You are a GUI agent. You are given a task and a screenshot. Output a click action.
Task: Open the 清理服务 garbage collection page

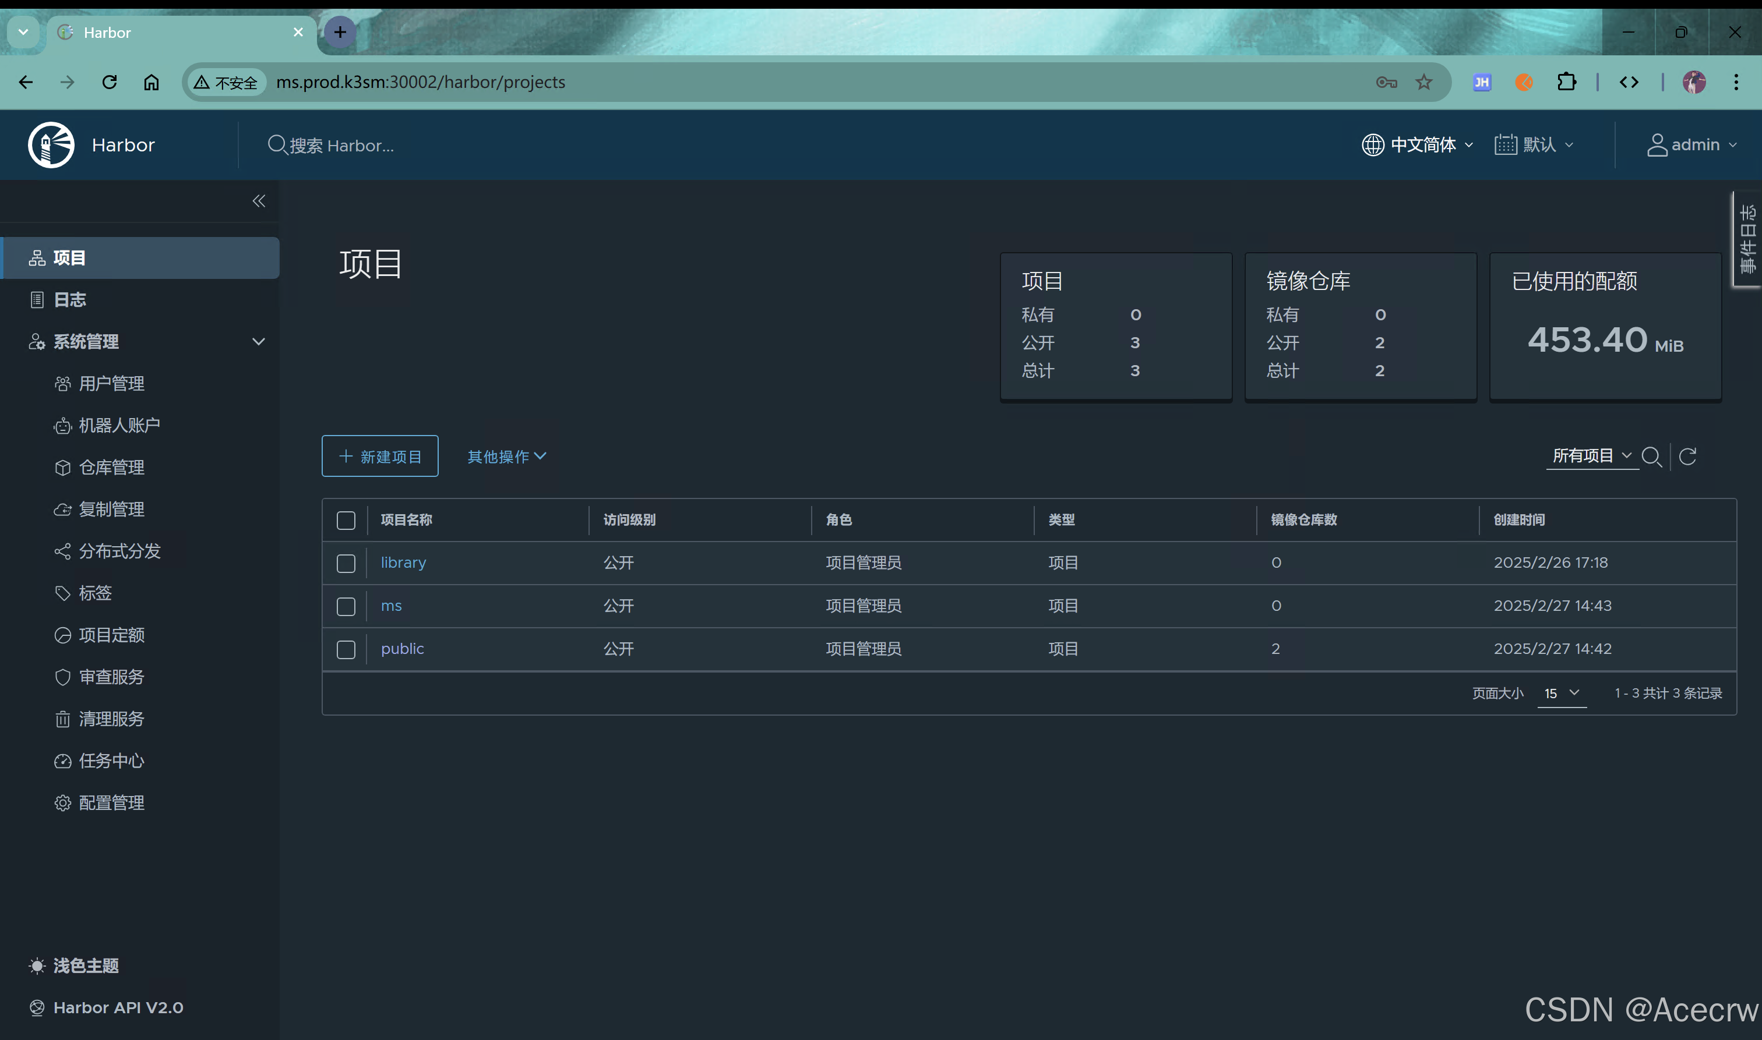(111, 719)
